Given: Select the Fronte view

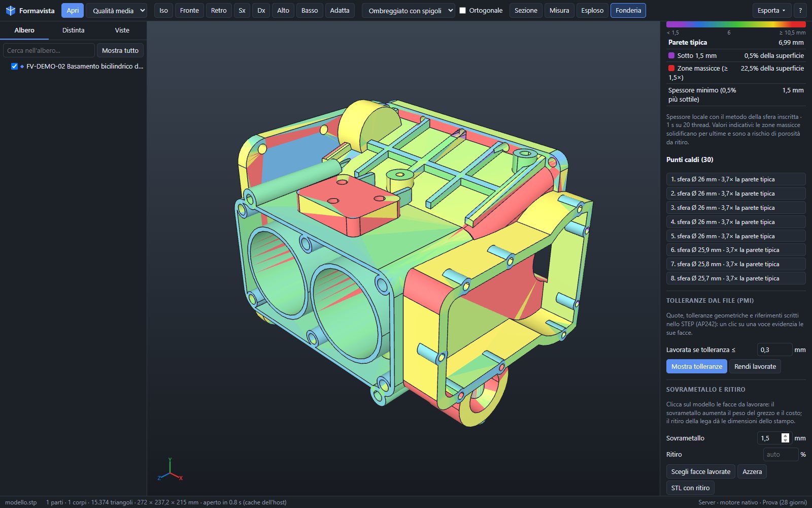Looking at the screenshot, I should point(189,11).
